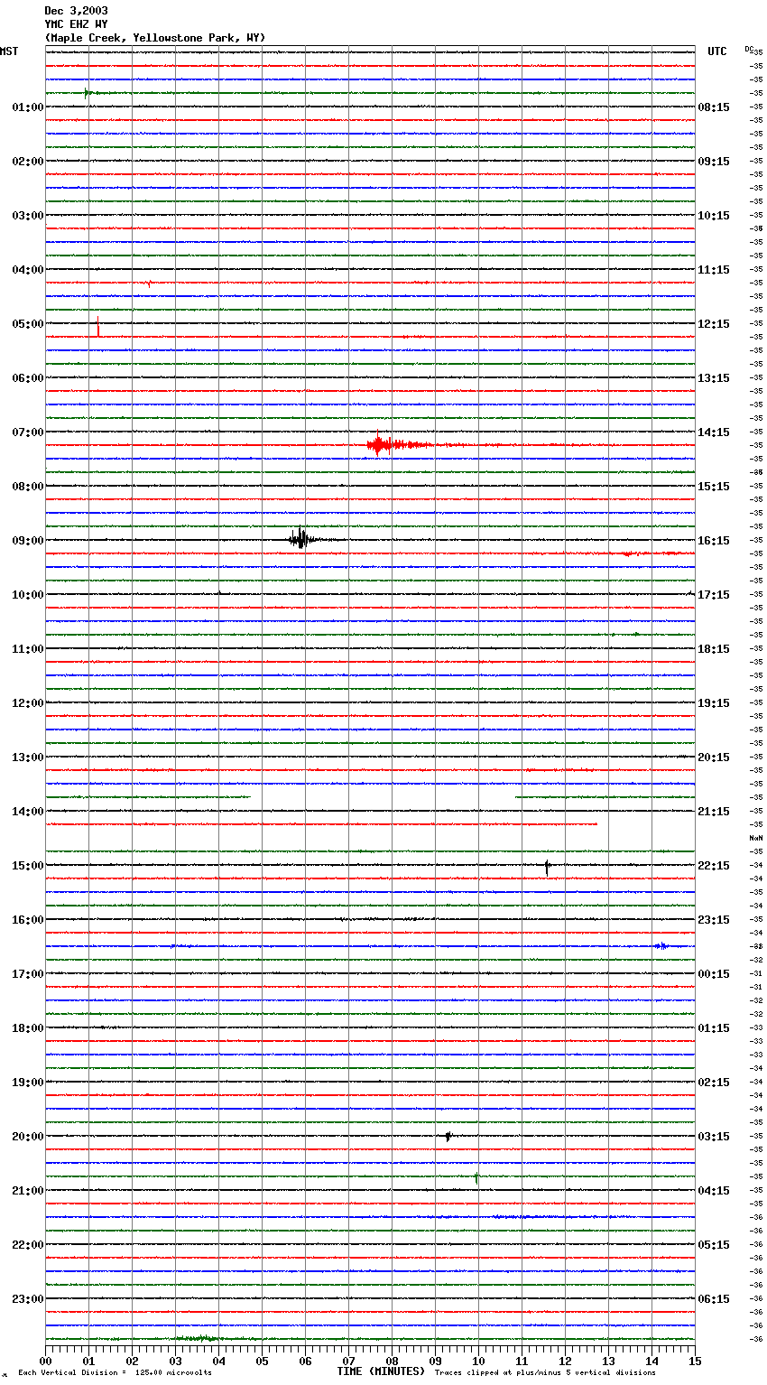Click the date header "Dec 3,2003"
767x1385 pixels.
[x=76, y=11]
